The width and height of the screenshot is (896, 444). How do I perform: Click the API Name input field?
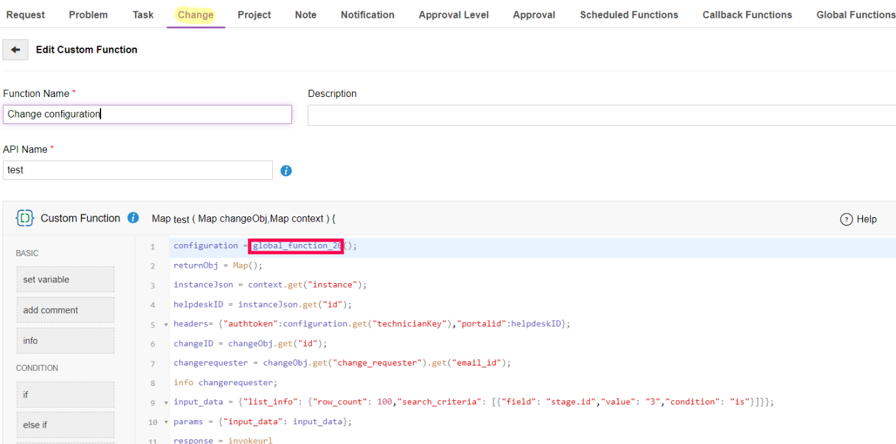(x=137, y=170)
